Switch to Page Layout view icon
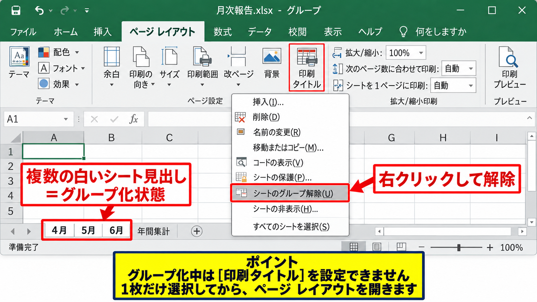 (x=377, y=247)
